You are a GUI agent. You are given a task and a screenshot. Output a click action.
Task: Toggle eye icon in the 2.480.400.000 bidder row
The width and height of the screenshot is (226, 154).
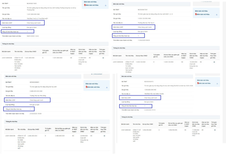(x=104, y=136)
